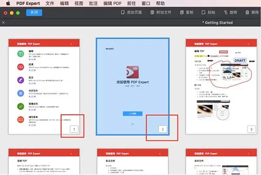Click the 删除 label
261x175 pixels.
click(255, 12)
